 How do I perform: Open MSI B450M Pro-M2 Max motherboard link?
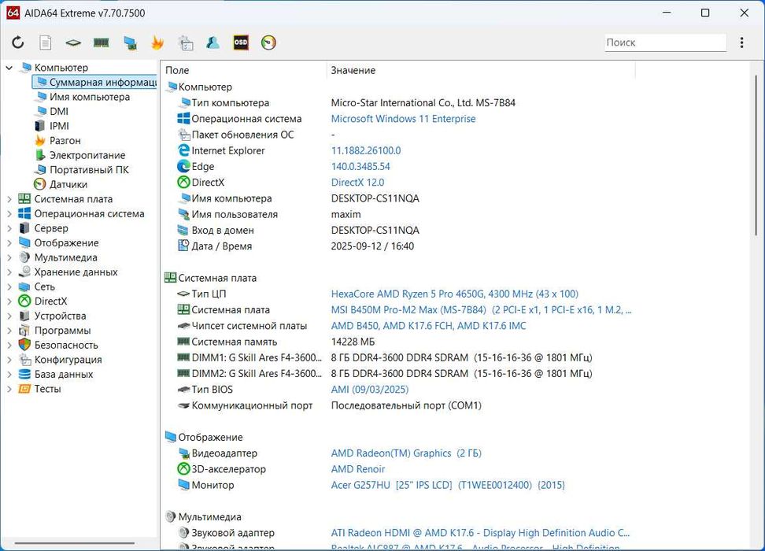click(481, 310)
